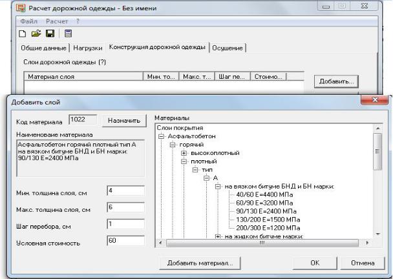Open the Расчет menu

pyautogui.click(x=56, y=21)
